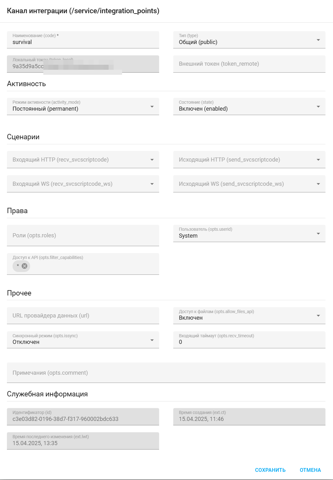The width and height of the screenshot is (333, 480).
Task: Open Синхронный режим dropdown
Action: point(83,340)
